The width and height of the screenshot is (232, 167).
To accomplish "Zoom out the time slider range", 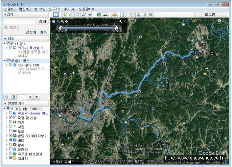I will [59, 21].
